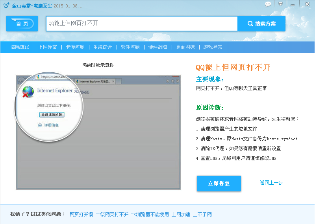Viewport: 315px width, 224px height.
Task: Click the problem illustration screenshot image
Action: (98, 132)
